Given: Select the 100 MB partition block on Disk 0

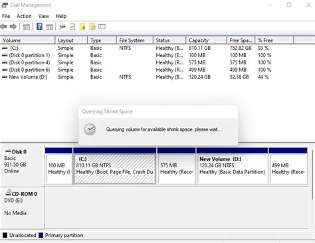Looking at the screenshot, I should tap(59, 169).
